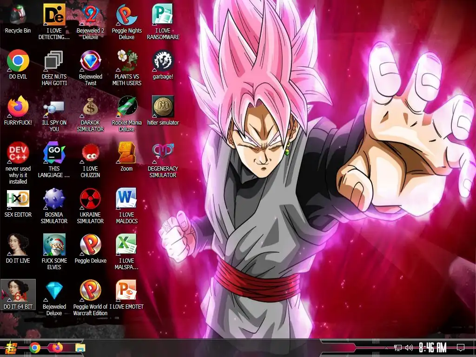Launch Peggle World of Warcraft Edition
476x357 pixels.
coord(90,298)
